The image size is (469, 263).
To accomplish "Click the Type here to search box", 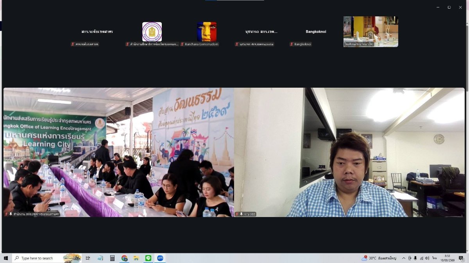I will (47, 258).
